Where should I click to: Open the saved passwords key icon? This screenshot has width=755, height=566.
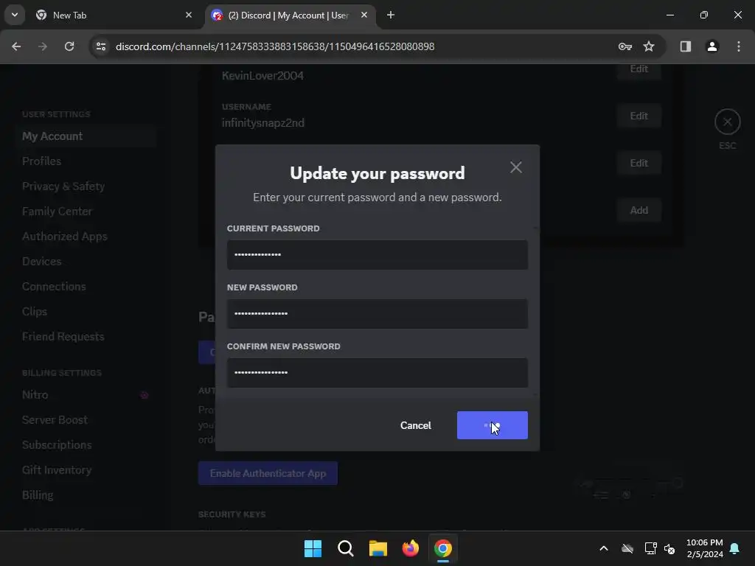coord(625,46)
